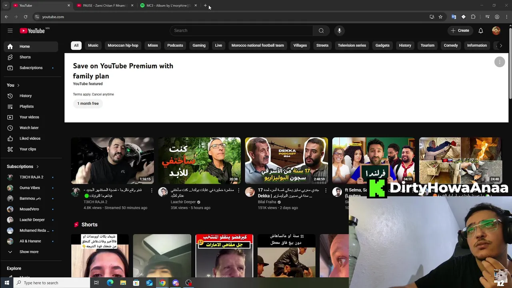Select the Podcasts filter chip
Image resolution: width=512 pixels, height=288 pixels.
coord(175,46)
